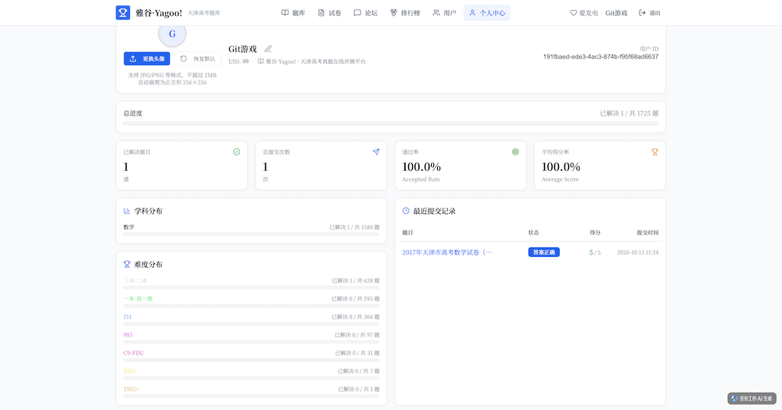Open the 排行榜 leaderboard page
The height and width of the screenshot is (410, 782).
(405, 13)
